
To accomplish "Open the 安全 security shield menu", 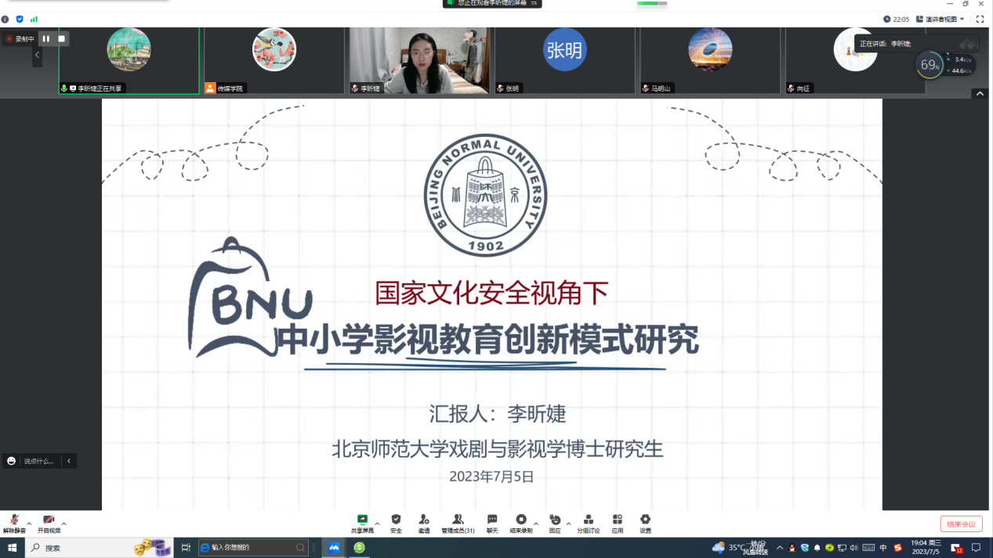I will point(396,523).
